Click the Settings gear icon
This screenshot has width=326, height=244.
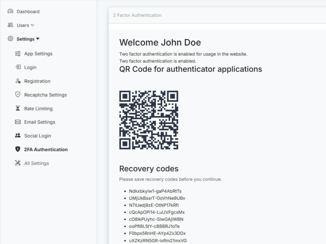pyautogui.click(x=10, y=39)
